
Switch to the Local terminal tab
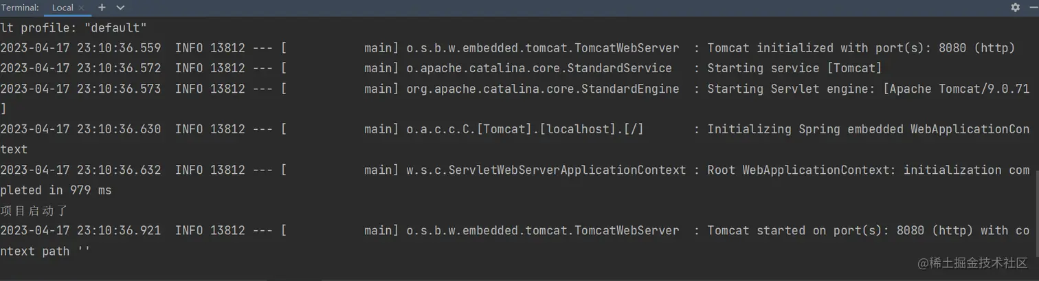(x=63, y=8)
